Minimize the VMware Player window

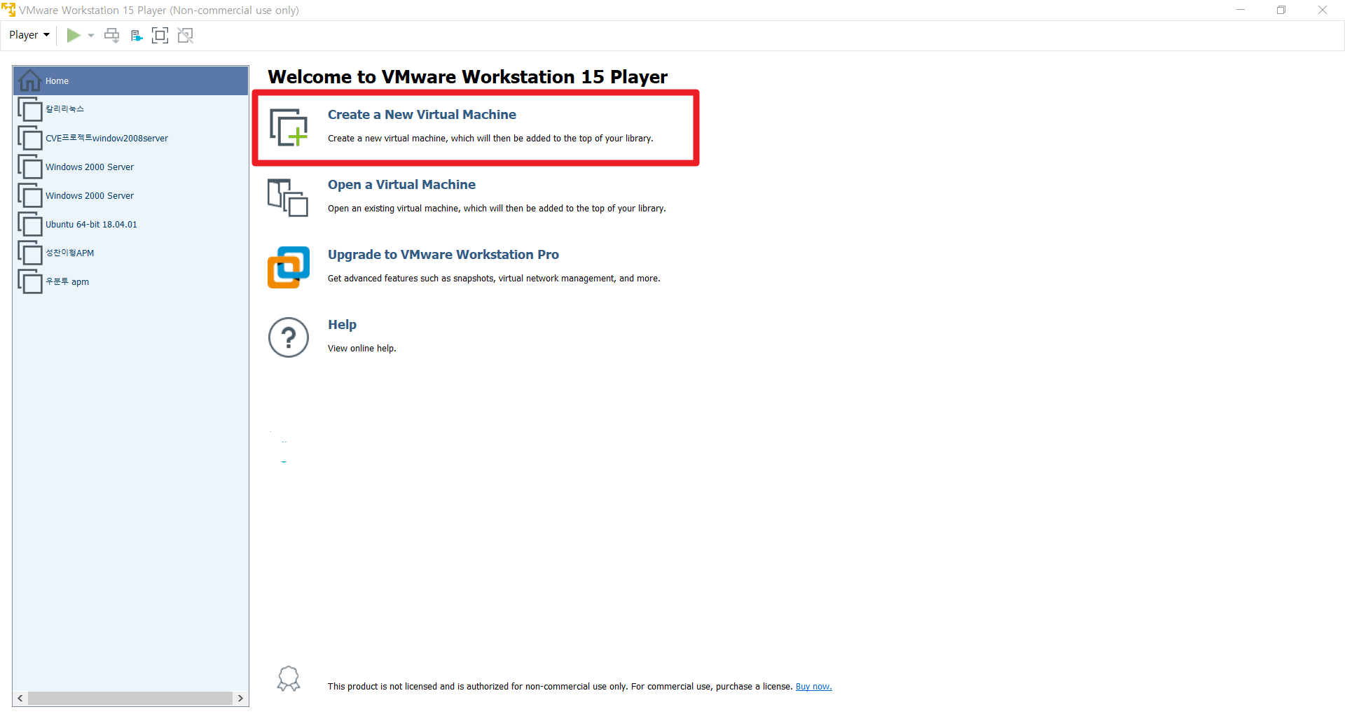[1241, 10]
